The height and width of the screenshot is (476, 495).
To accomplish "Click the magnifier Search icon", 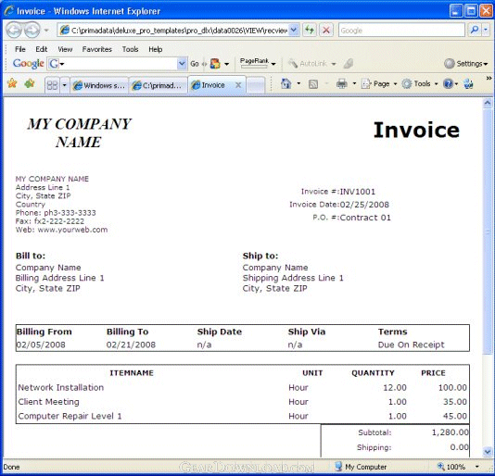I will coord(475,30).
